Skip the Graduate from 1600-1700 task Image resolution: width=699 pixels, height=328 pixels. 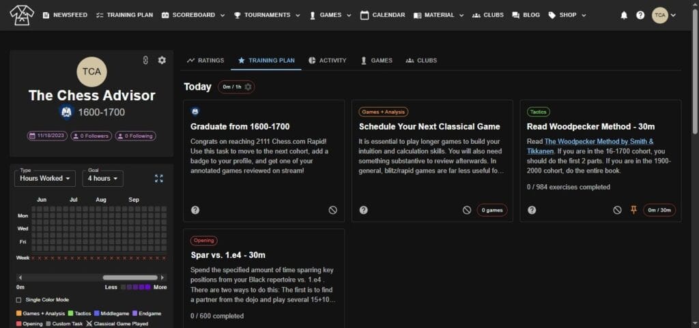click(x=332, y=210)
